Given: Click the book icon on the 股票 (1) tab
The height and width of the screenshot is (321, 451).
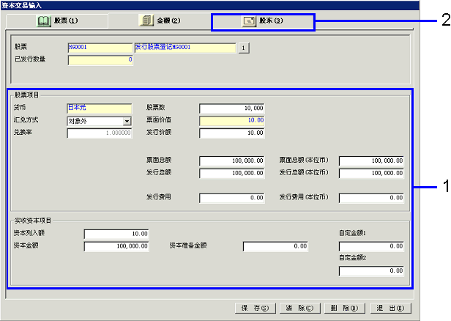Looking at the screenshot, I should pos(44,21).
